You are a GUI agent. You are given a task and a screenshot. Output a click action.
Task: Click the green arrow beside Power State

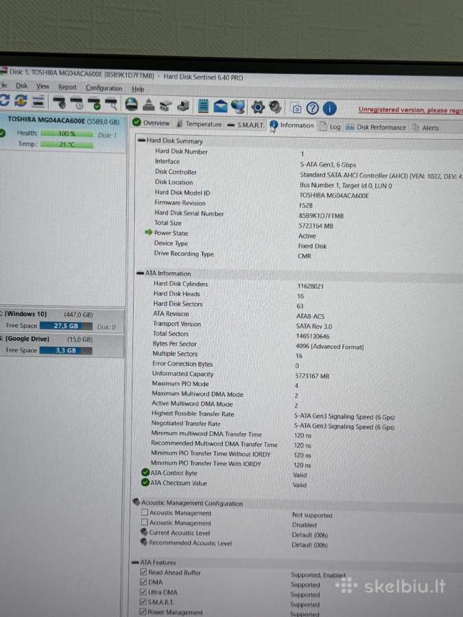(x=148, y=232)
